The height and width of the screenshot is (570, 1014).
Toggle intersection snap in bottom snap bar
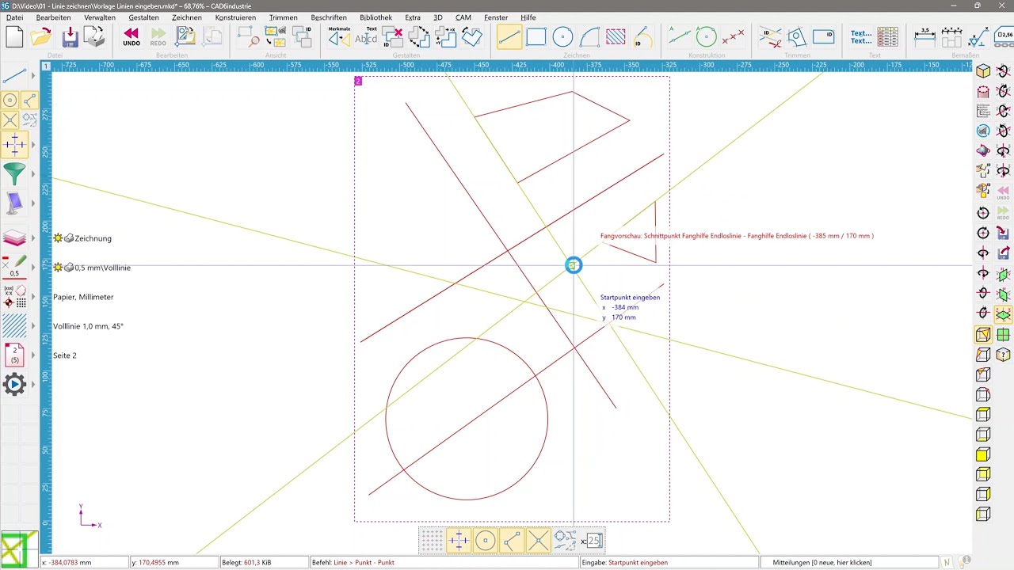538,541
